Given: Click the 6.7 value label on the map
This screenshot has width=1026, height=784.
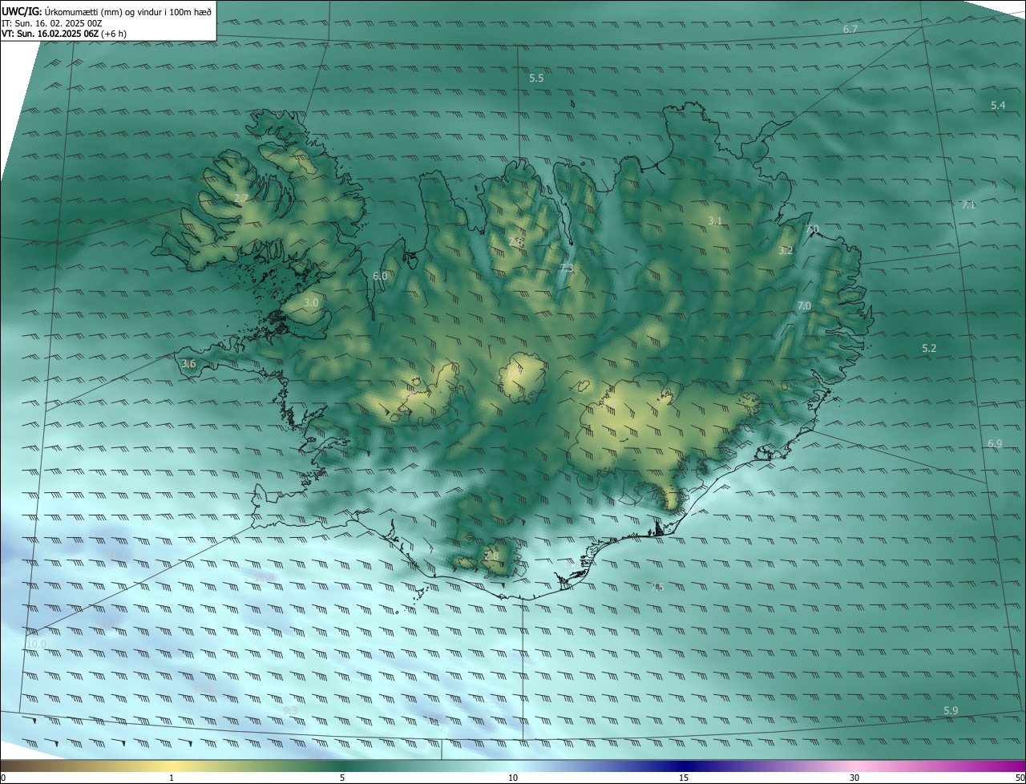Looking at the screenshot, I should click(x=850, y=29).
